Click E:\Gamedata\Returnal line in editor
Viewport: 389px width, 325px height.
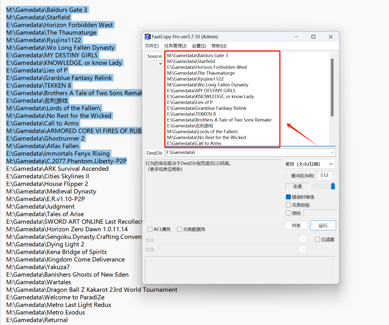pos(37,320)
